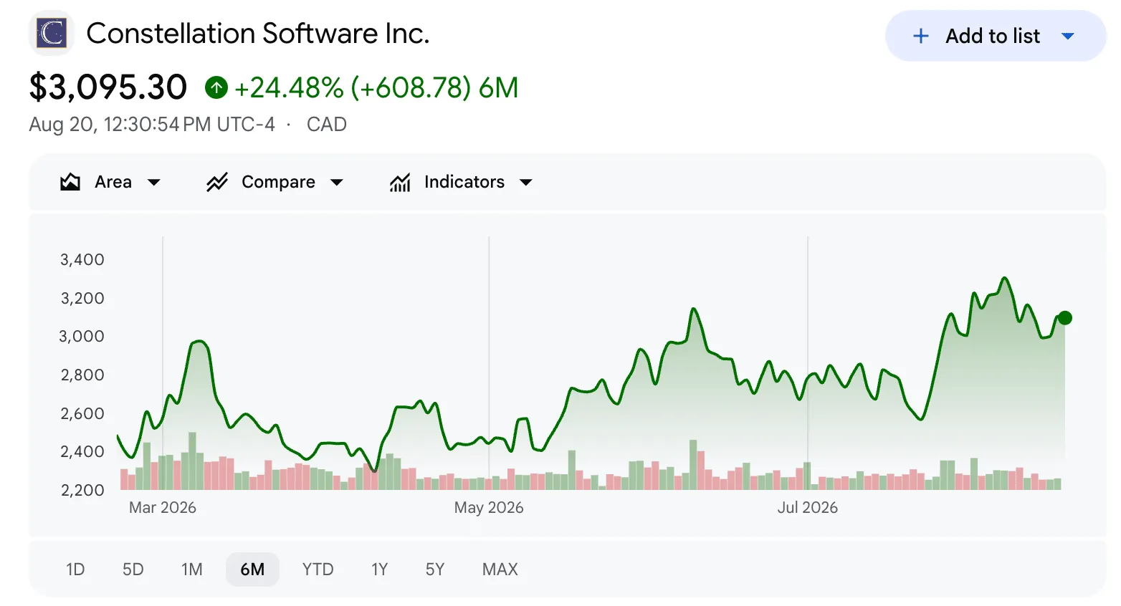Click the 2,600 y-axis label
1121x606 pixels.
point(82,413)
